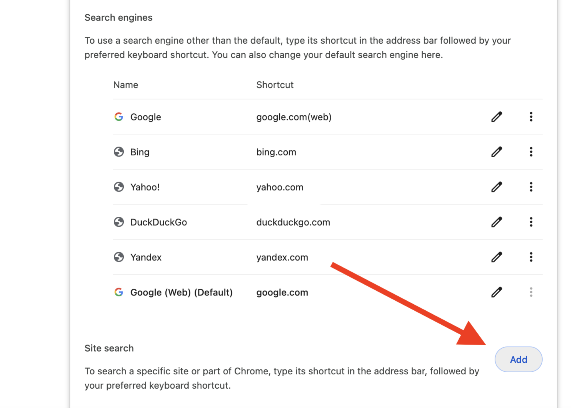Click the Yandex globe icon
The width and height of the screenshot is (571, 408).
[x=119, y=257]
